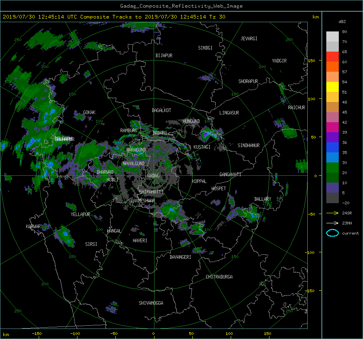Viewport: 363px width, 339px height.
Task: Click the BIJAPUR city label
Action: pos(164,56)
